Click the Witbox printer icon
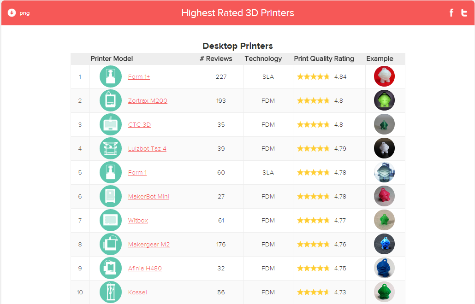 111,220
